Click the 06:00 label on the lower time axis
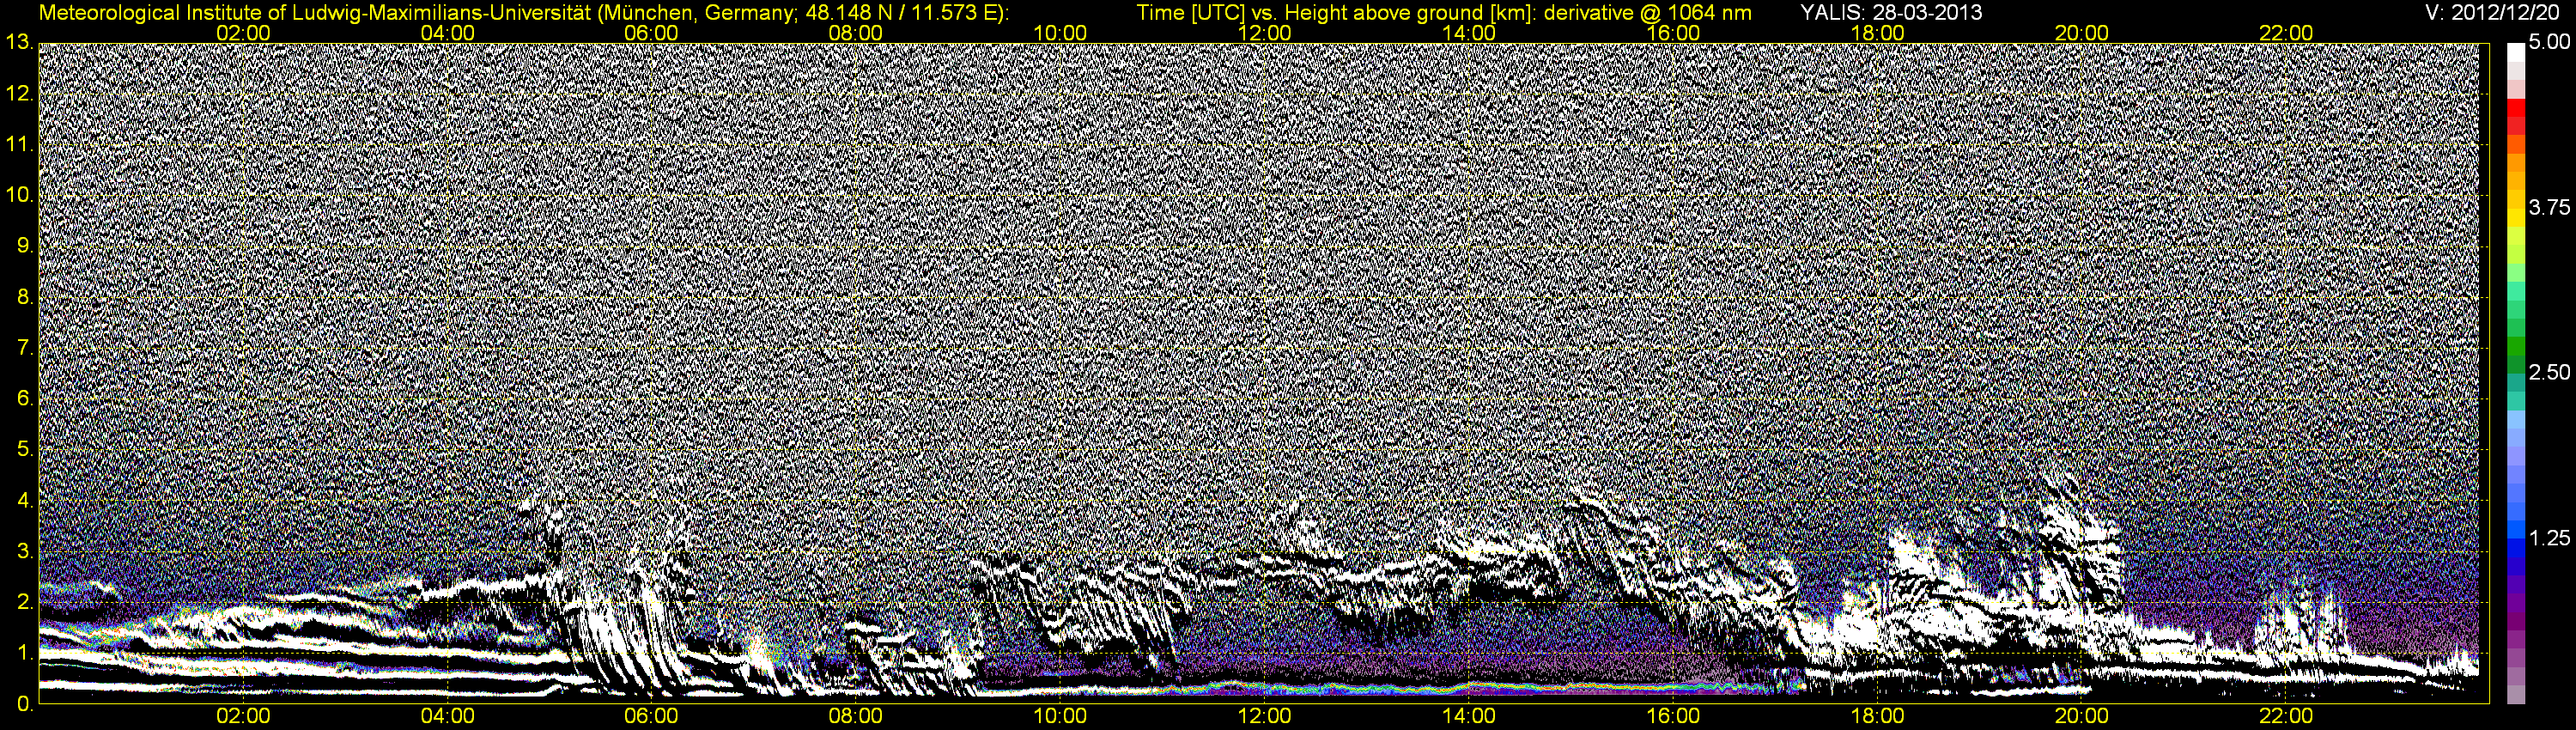Screen dimensions: 2576x730 [x=652, y=716]
